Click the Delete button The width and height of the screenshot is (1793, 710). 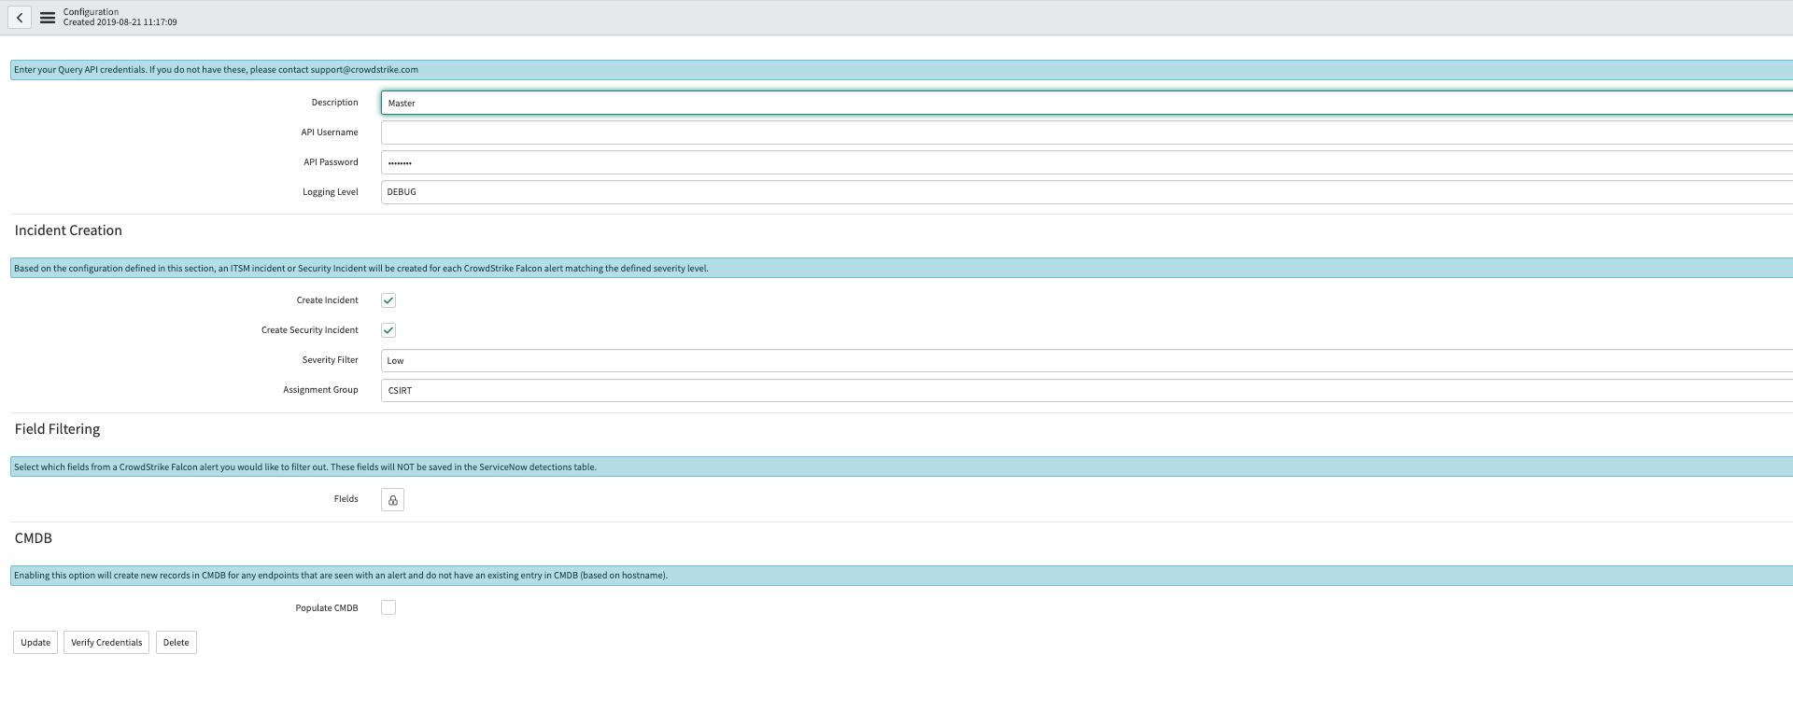176,643
